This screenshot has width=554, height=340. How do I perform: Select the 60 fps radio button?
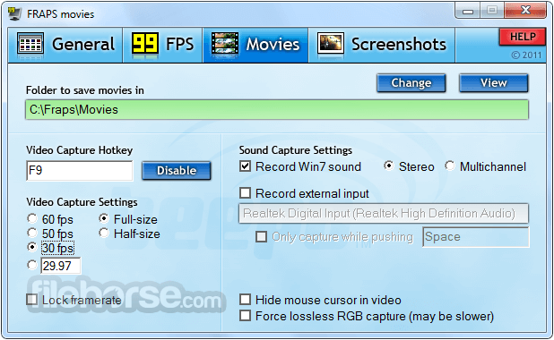pyautogui.click(x=31, y=218)
